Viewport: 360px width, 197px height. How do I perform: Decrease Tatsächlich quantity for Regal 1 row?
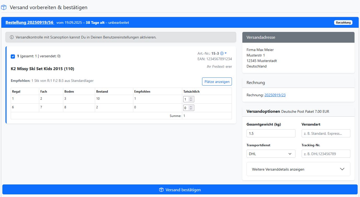191,100
